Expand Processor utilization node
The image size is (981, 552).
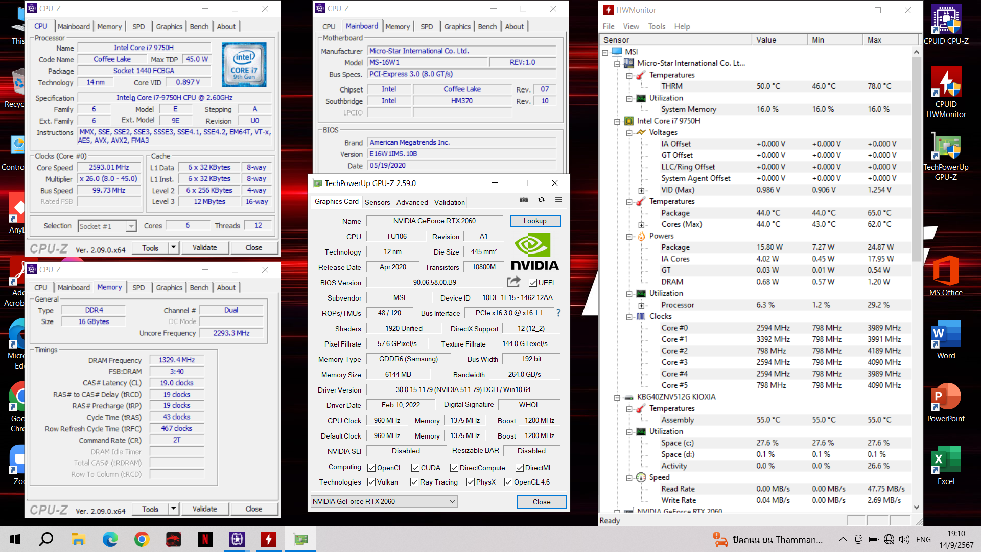[641, 305]
